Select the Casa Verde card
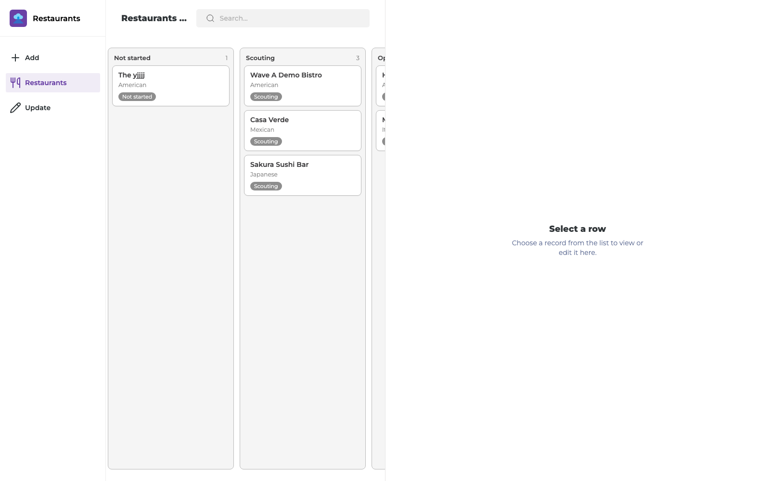770x481 pixels. (303, 131)
